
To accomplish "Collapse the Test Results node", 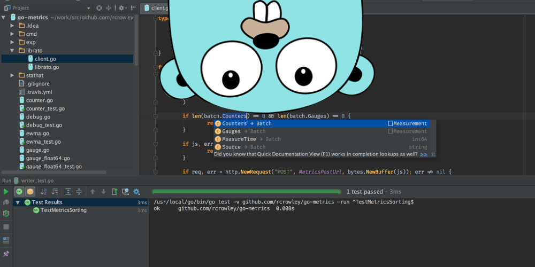I will coord(18,202).
